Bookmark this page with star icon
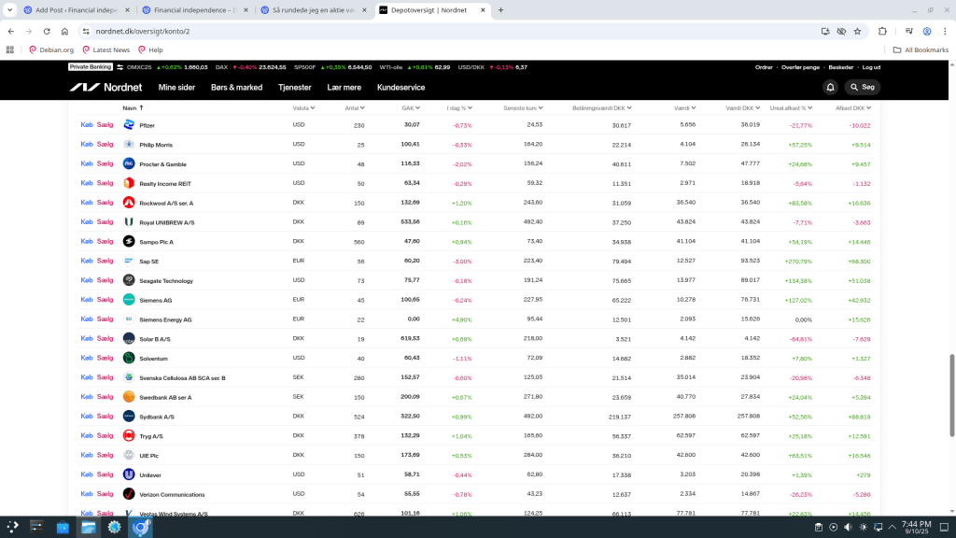956x538 pixels. click(x=858, y=31)
